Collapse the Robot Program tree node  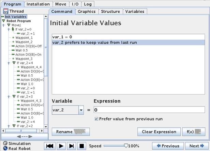point(4,21)
